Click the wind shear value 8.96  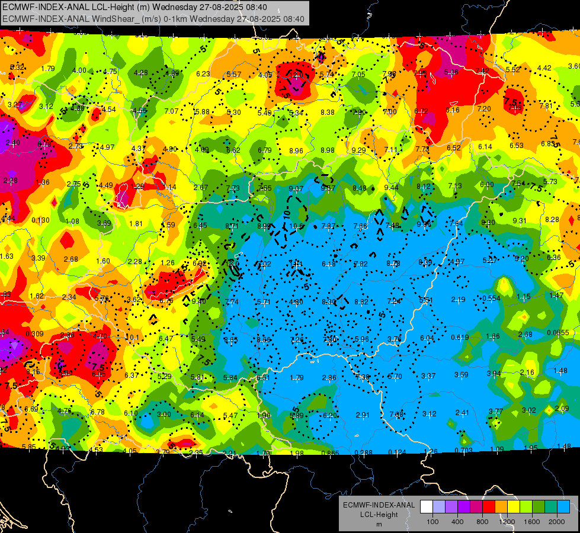click(296, 151)
